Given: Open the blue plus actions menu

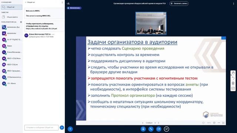Looking at the screenshot, I should point(70,129).
